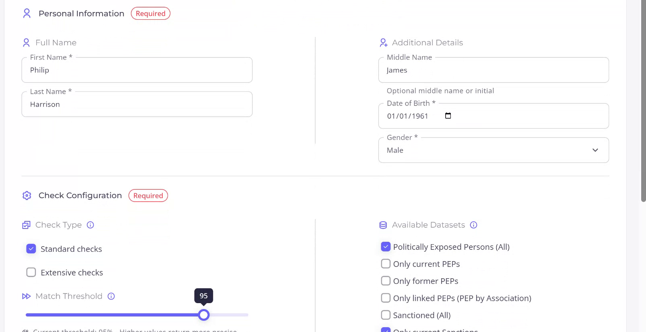Expand the Gender dropdown
Image resolution: width=646 pixels, height=332 pixels.
pyautogui.click(x=493, y=150)
